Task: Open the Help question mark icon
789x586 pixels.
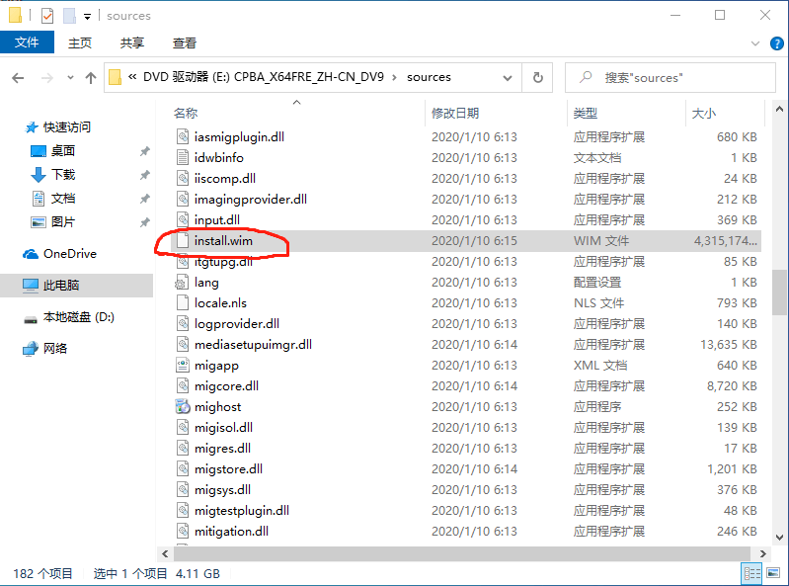Action: (x=776, y=43)
